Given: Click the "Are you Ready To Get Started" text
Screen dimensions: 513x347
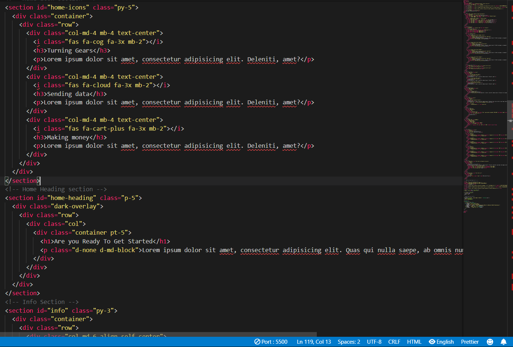Looking at the screenshot, I should point(103,242).
